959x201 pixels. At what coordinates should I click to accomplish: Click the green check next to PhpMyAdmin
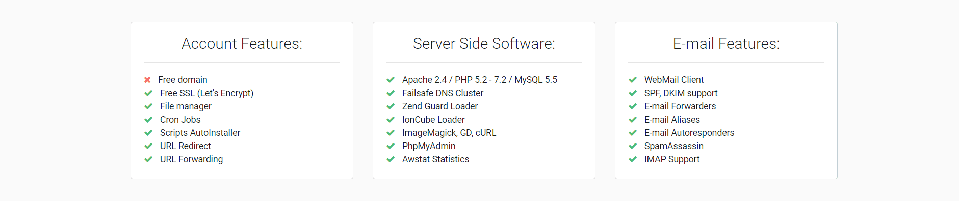pyautogui.click(x=391, y=146)
